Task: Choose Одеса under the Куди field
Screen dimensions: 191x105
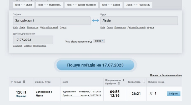Action: coord(150,27)
